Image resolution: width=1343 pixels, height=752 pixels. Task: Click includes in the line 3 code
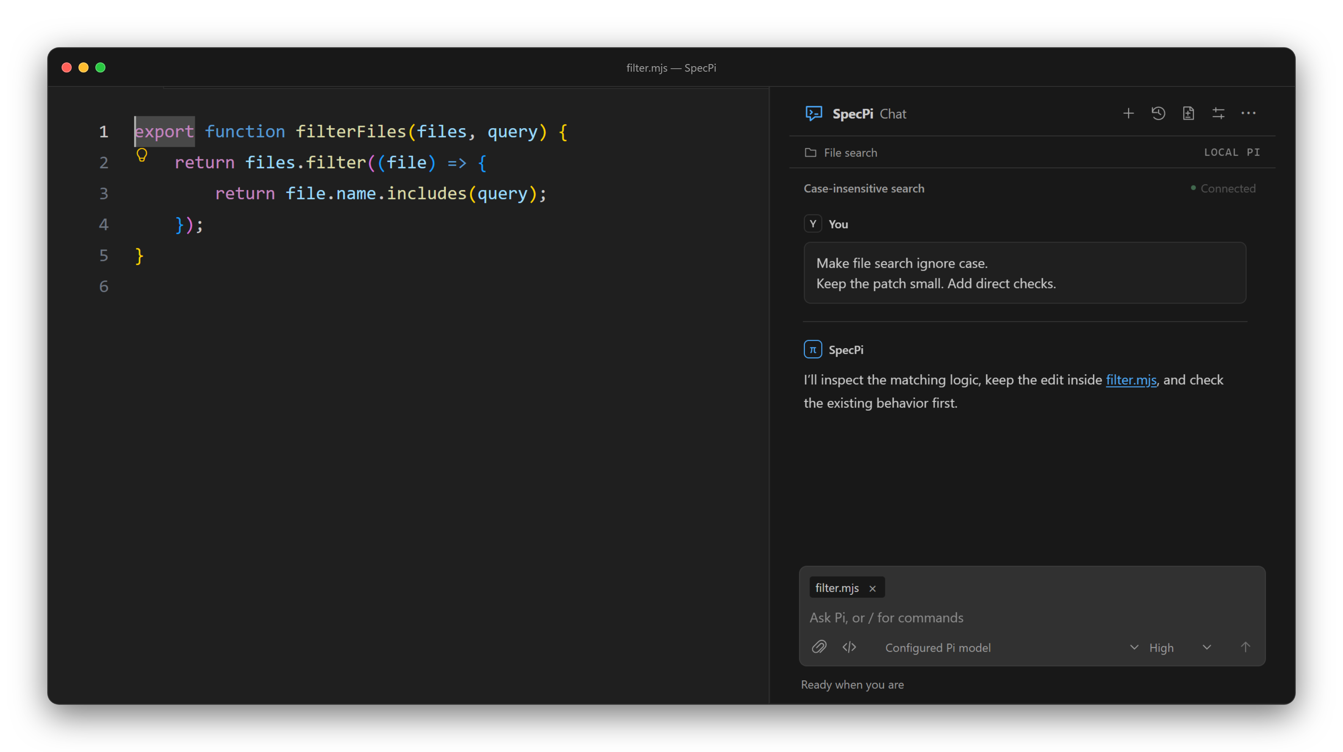pos(426,193)
